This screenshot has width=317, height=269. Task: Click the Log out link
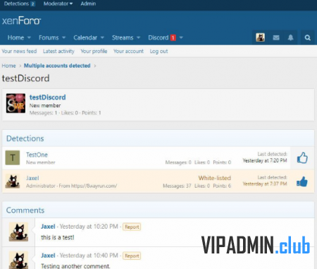pyautogui.click(x=158, y=51)
